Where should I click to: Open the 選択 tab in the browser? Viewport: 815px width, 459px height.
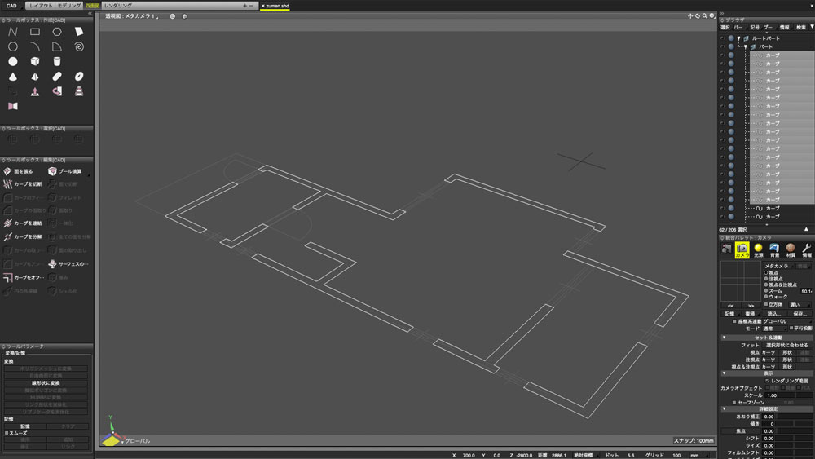pos(725,28)
